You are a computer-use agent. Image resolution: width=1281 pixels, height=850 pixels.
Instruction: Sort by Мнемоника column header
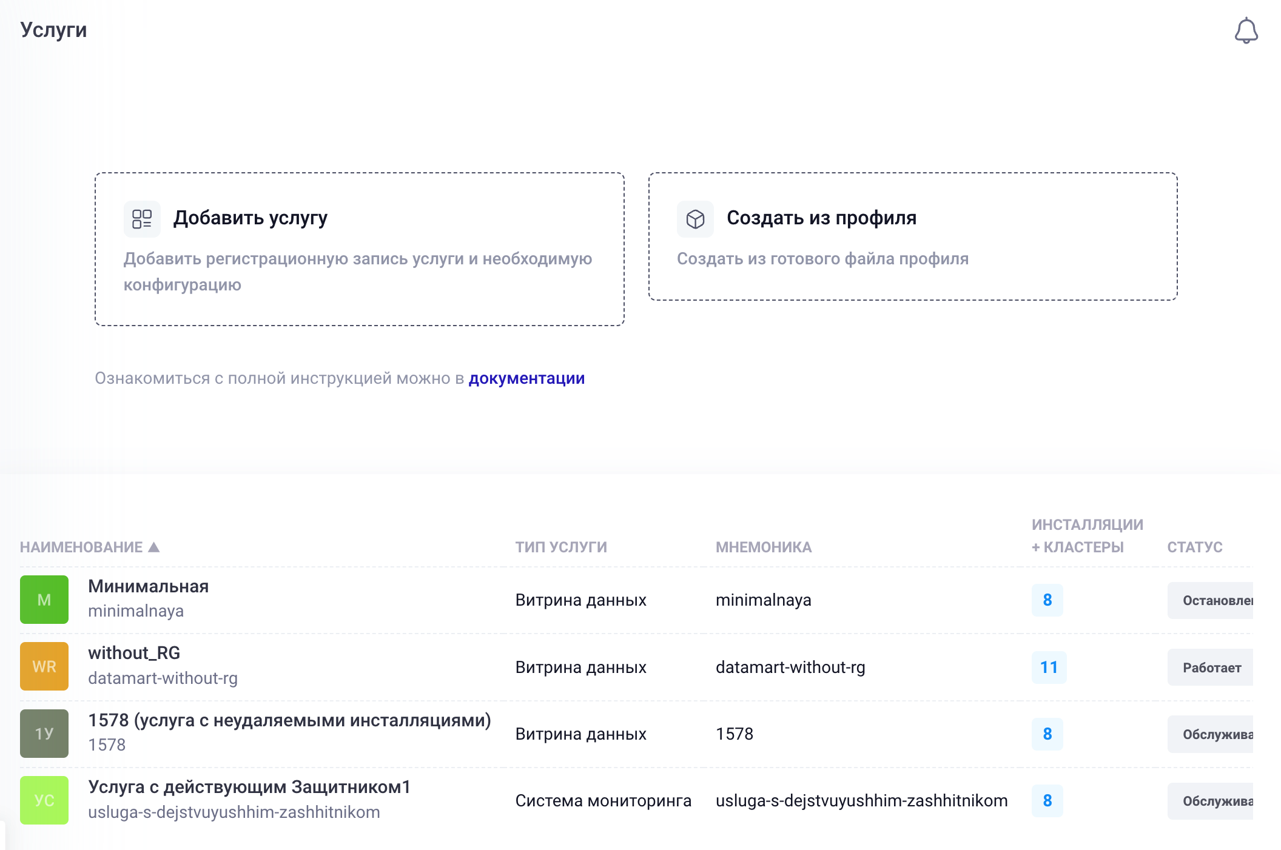coord(764,547)
